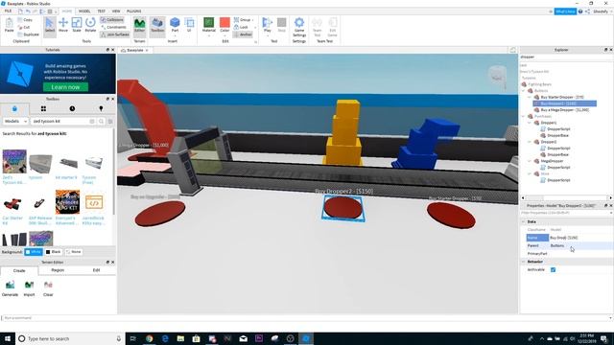Collapse the Data section in Properties
This screenshot has height=345, width=614.
tap(524, 221)
